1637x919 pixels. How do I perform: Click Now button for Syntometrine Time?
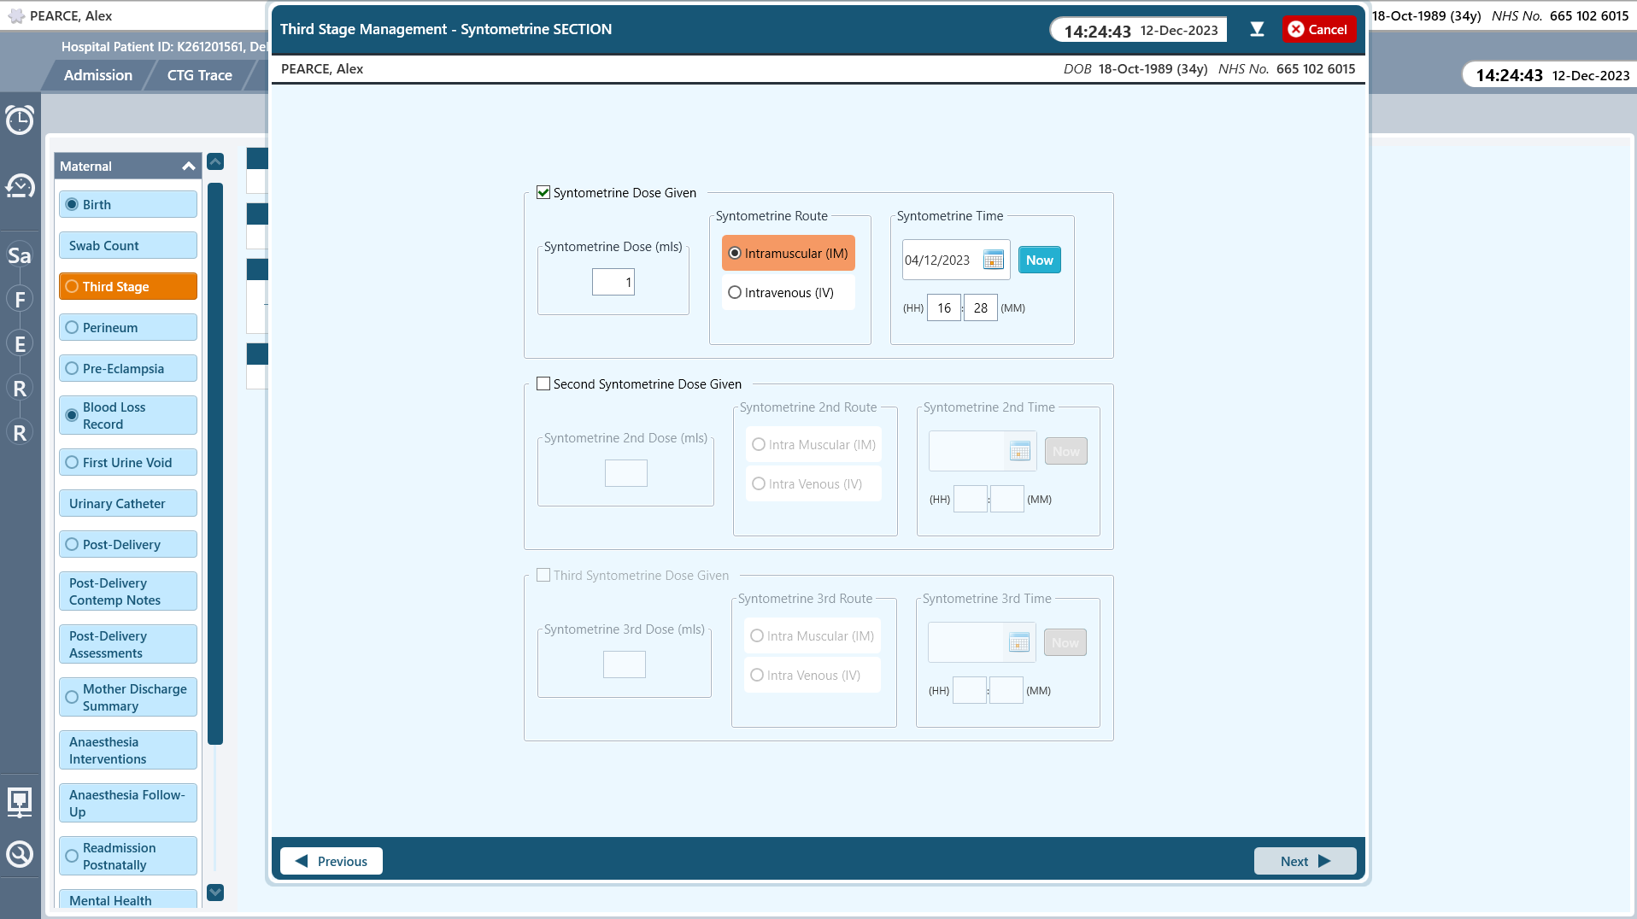[1039, 260]
